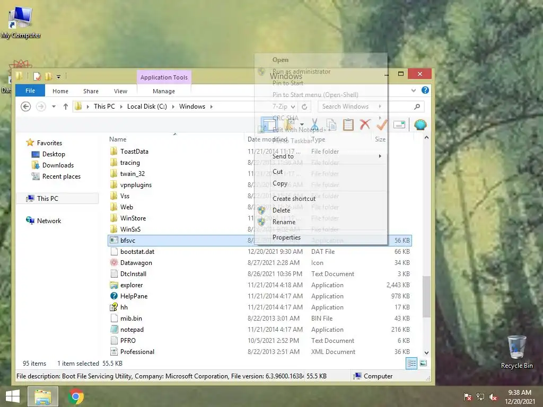The image size is (543, 407).
Task: Select the hh application icon
Action: pos(114,307)
